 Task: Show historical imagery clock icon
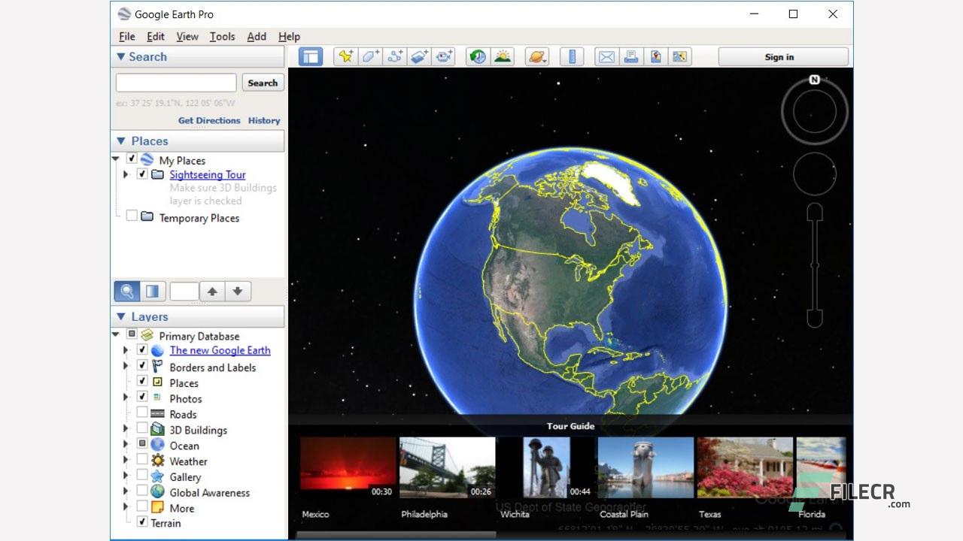click(478, 56)
